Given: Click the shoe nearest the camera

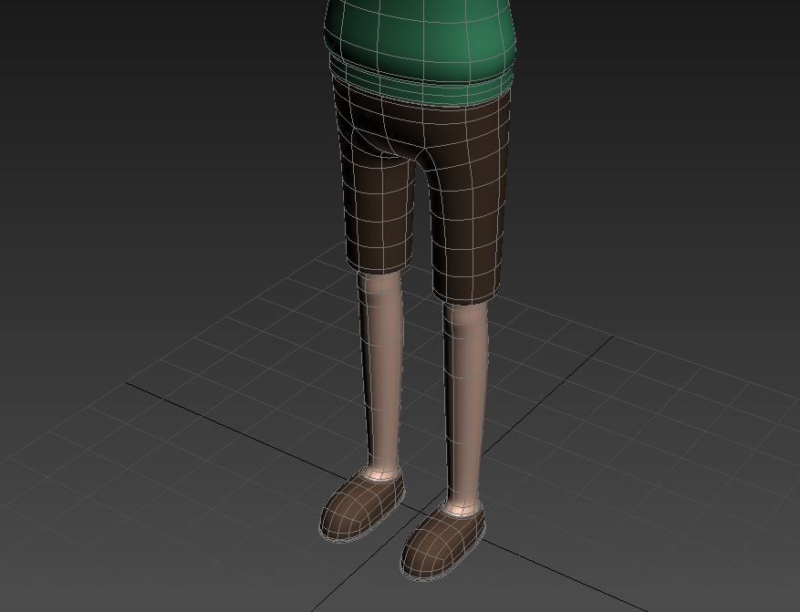Looking at the screenshot, I should (x=442, y=541).
